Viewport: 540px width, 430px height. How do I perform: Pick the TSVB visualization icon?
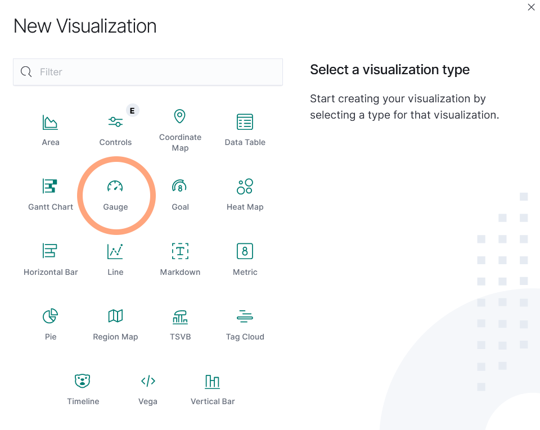(x=180, y=316)
